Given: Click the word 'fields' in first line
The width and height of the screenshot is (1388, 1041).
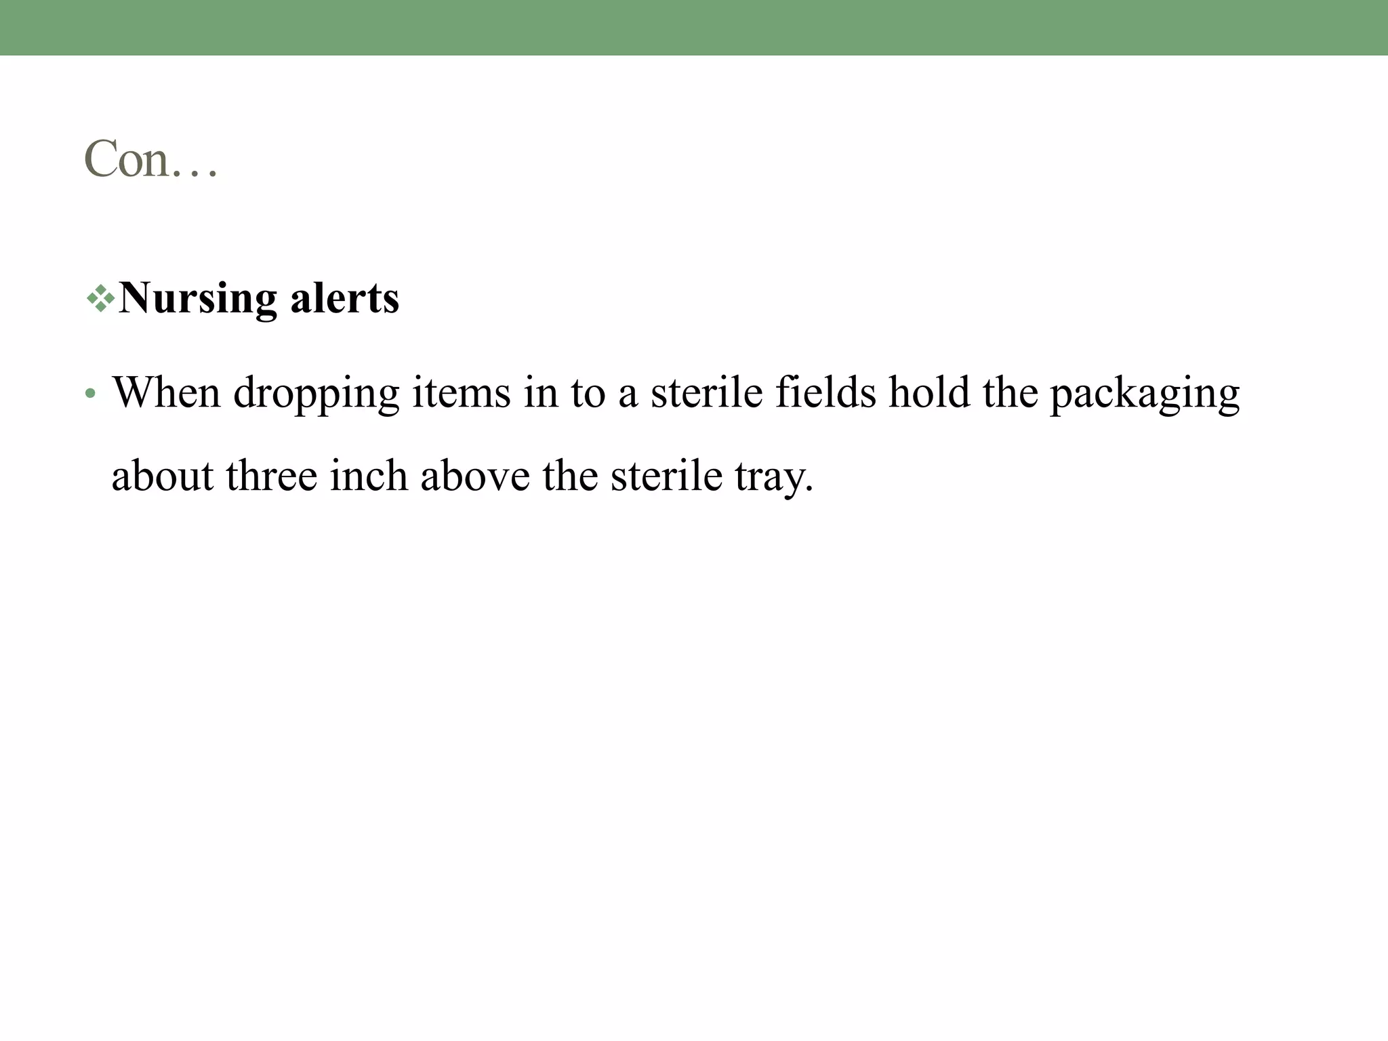Looking at the screenshot, I should (x=825, y=392).
